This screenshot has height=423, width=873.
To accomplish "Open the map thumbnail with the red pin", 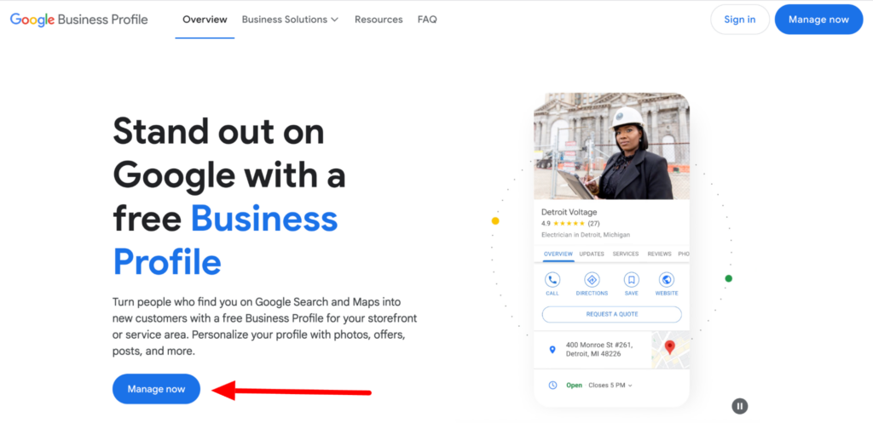I will click(670, 350).
